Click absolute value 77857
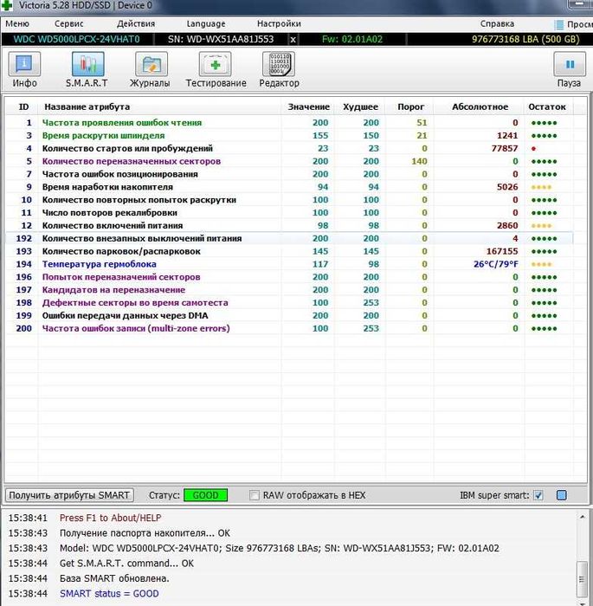 click(x=505, y=148)
